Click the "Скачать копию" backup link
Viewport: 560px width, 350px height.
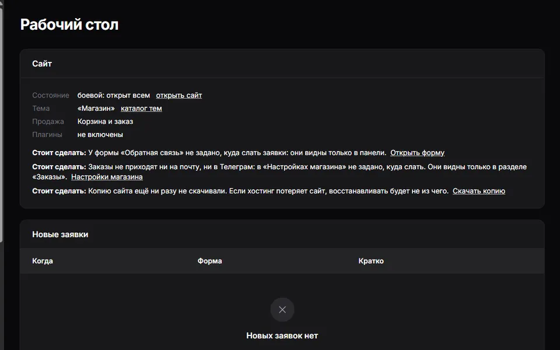click(478, 191)
